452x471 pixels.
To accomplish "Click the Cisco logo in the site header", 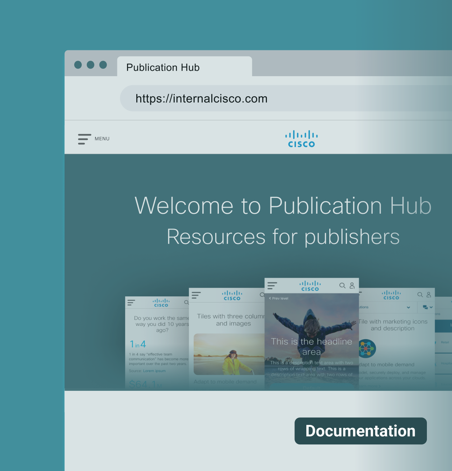I will 301,139.
